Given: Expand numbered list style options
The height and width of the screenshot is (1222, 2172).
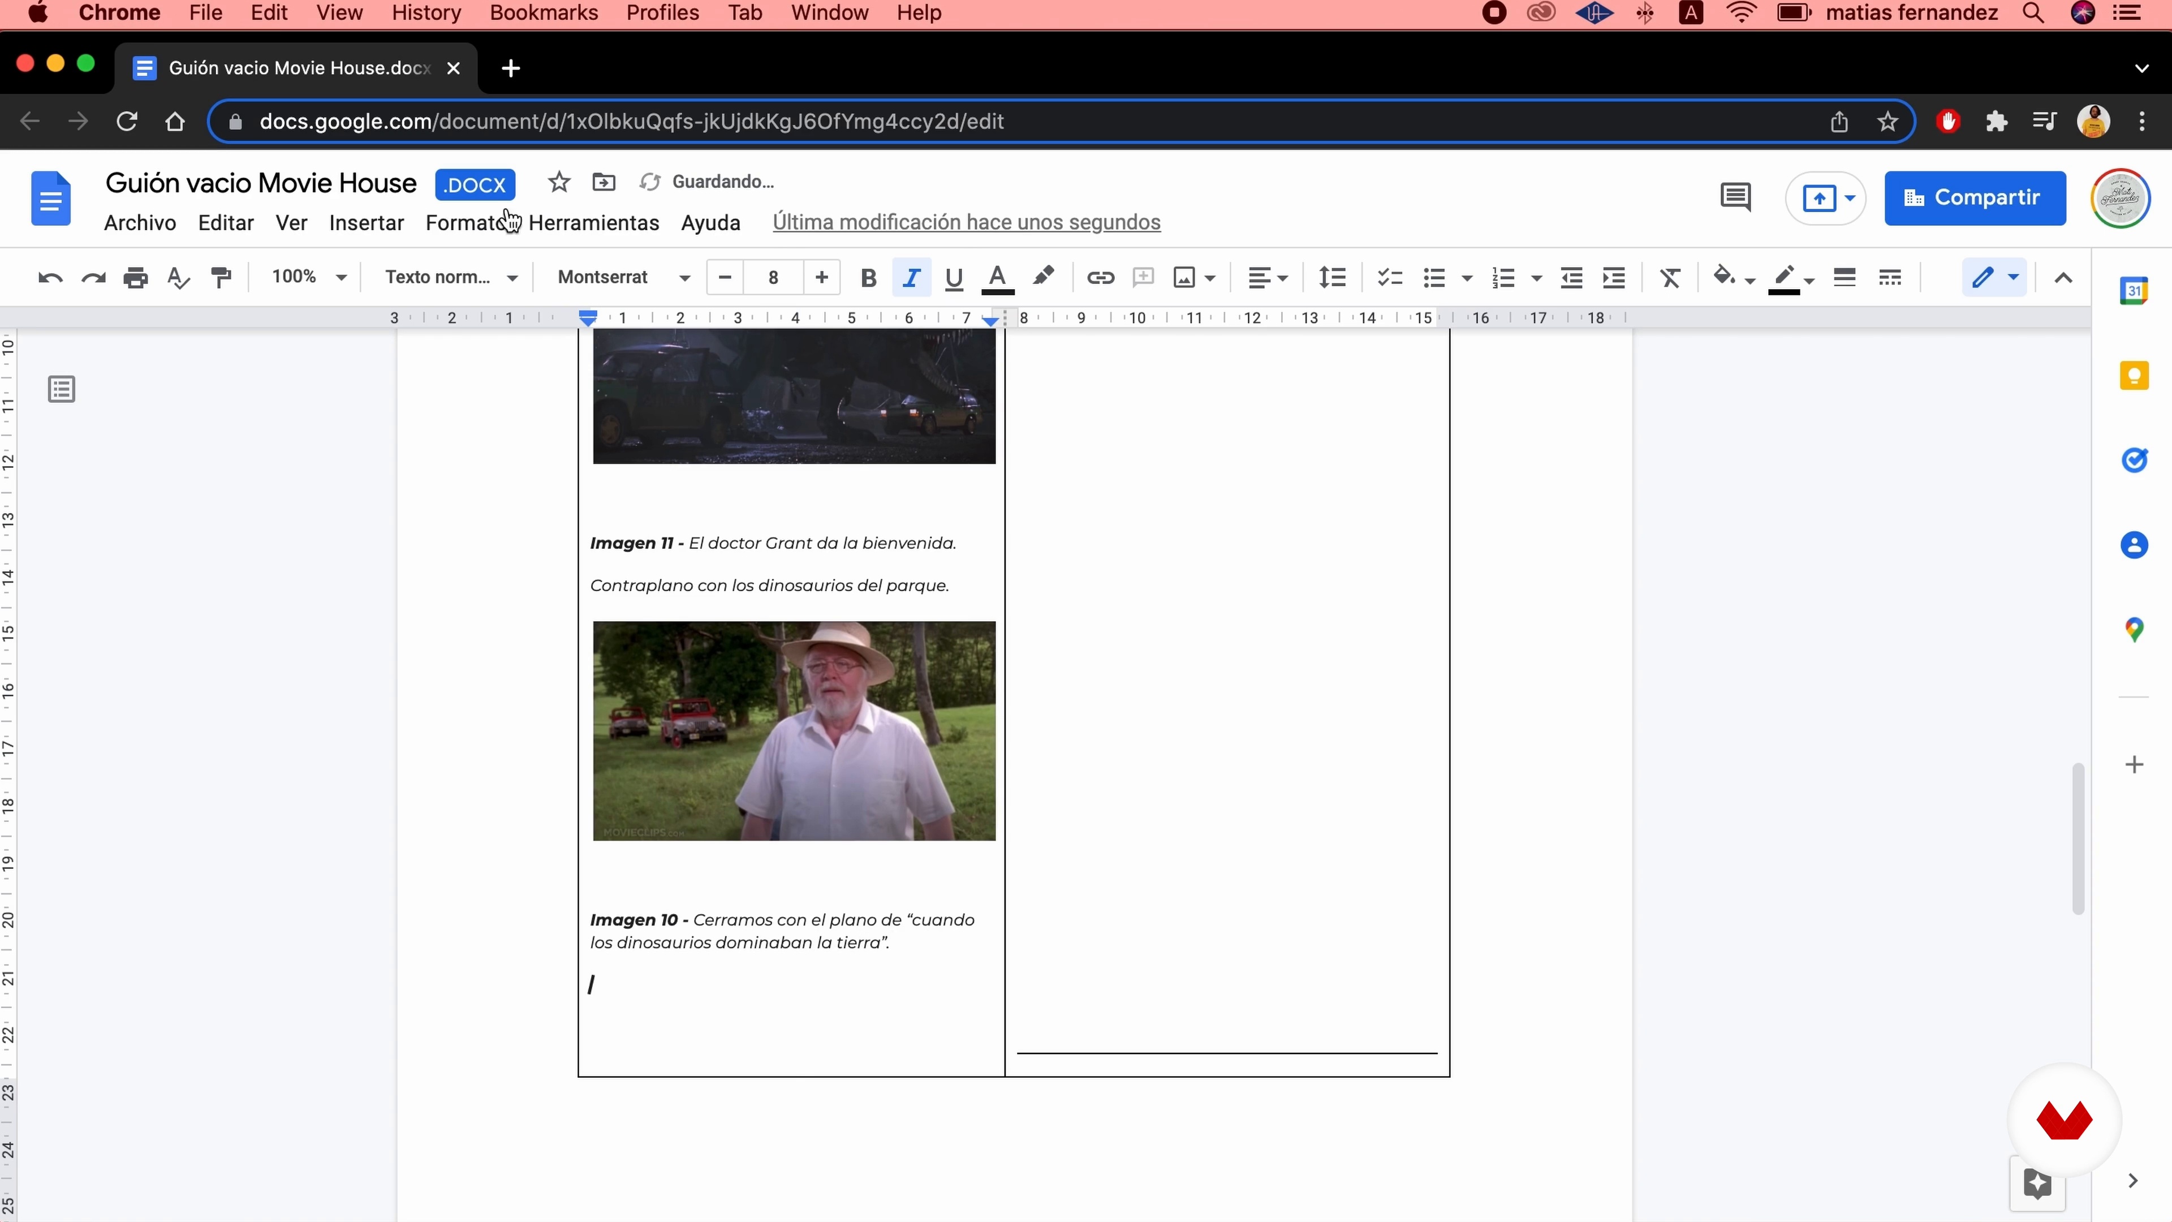Looking at the screenshot, I should (x=1536, y=277).
